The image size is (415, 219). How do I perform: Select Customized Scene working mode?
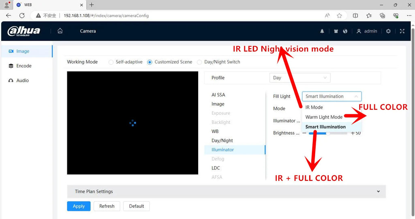[150, 62]
